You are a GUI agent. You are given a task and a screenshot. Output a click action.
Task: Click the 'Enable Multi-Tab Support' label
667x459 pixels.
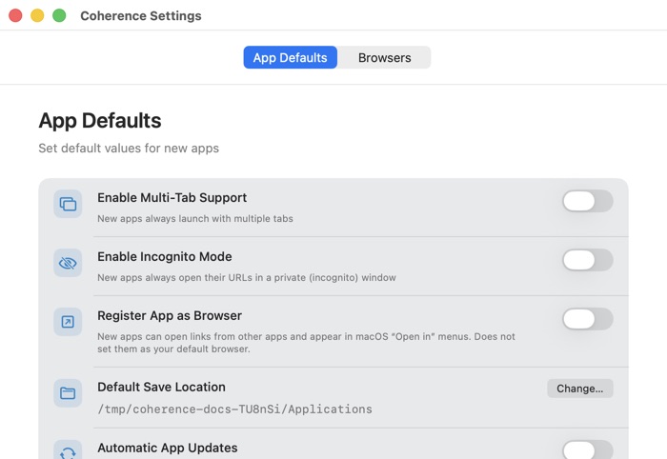[x=172, y=198]
